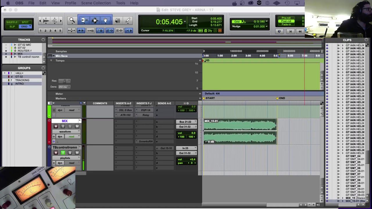Toggle Pre-roll in transport

(286, 18)
